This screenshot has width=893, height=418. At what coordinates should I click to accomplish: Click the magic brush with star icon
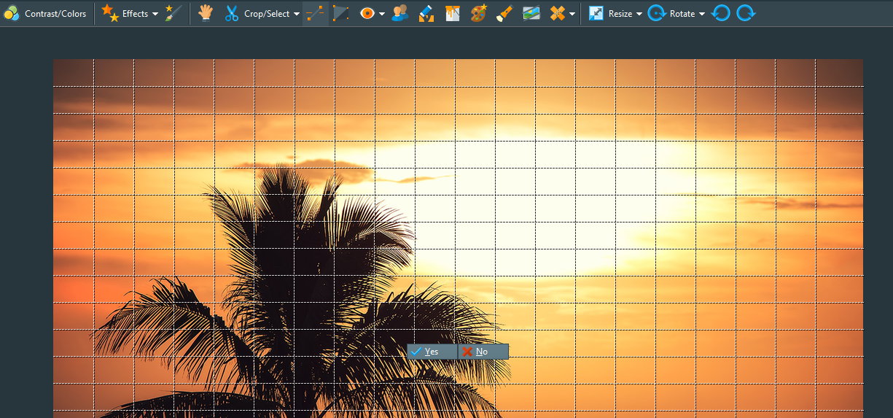click(x=173, y=13)
